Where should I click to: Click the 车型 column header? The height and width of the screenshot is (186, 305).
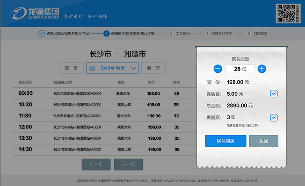[x=121, y=82]
